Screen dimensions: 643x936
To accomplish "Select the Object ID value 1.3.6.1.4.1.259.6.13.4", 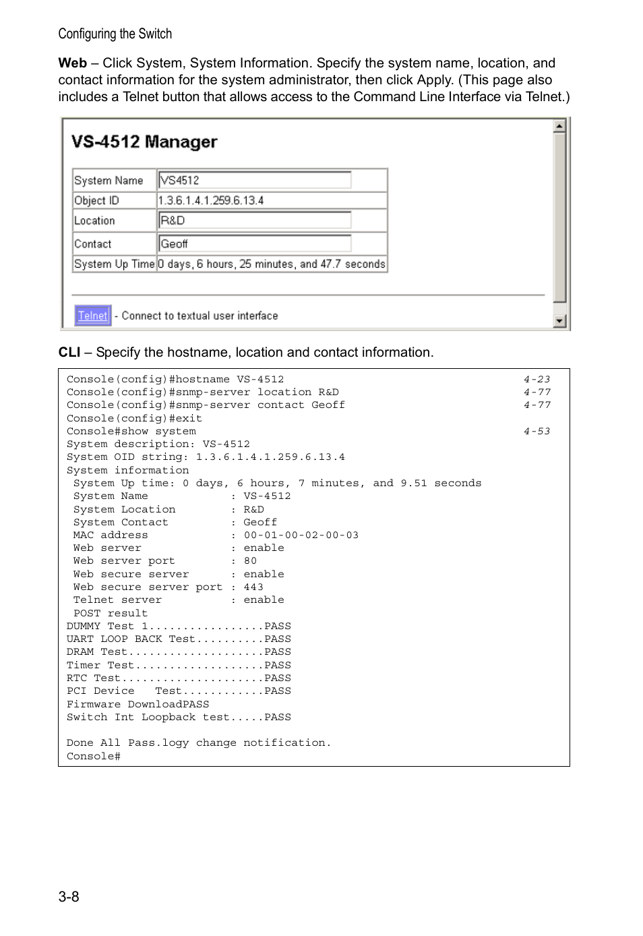I will click(211, 200).
